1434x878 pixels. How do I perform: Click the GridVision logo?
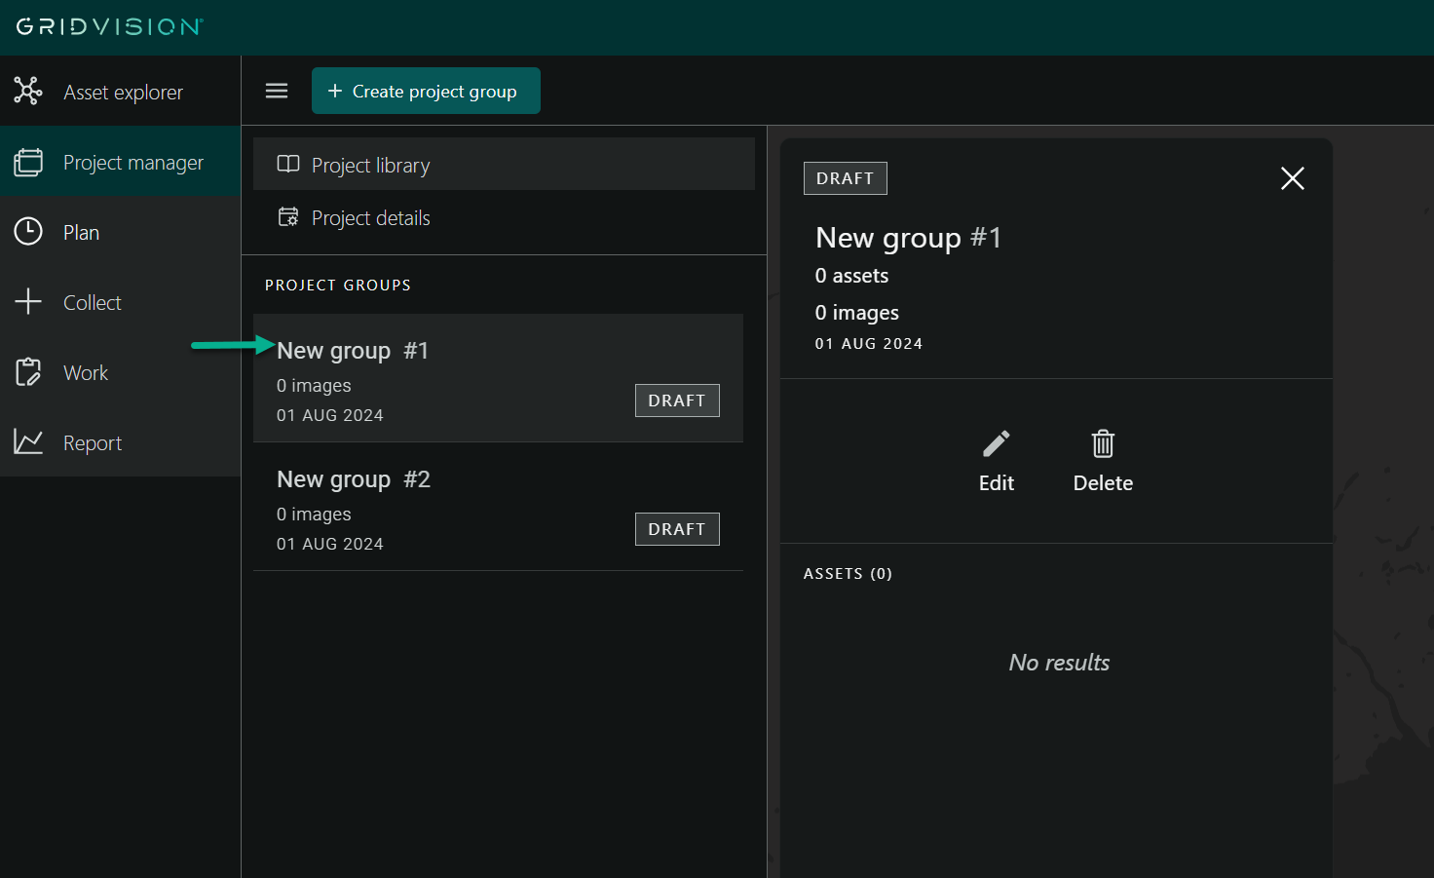pyautogui.click(x=109, y=26)
